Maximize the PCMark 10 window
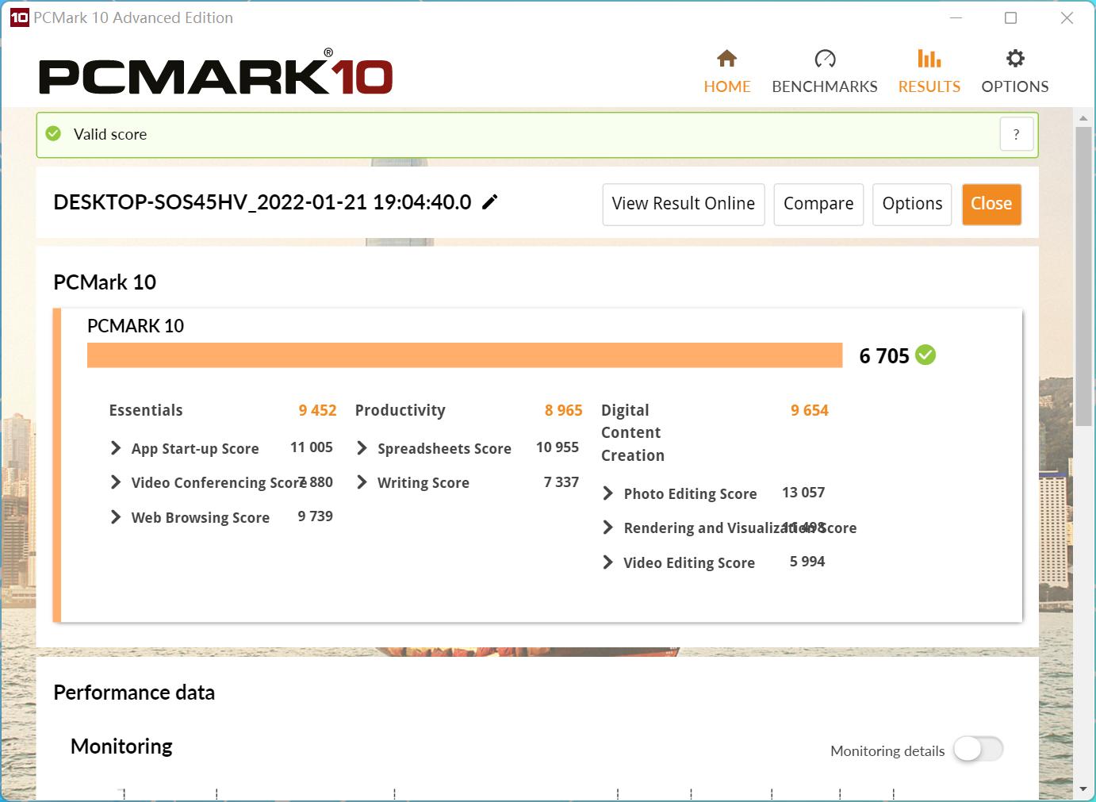The width and height of the screenshot is (1096, 802). (1010, 18)
